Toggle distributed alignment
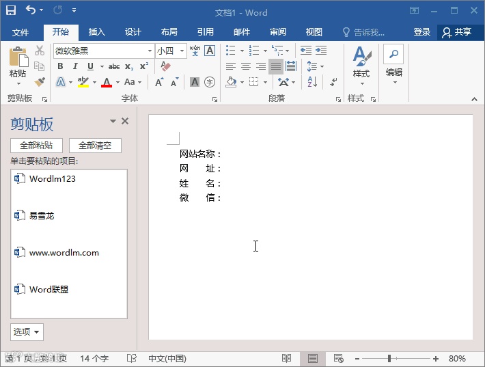This screenshot has width=485, height=367. click(x=291, y=66)
